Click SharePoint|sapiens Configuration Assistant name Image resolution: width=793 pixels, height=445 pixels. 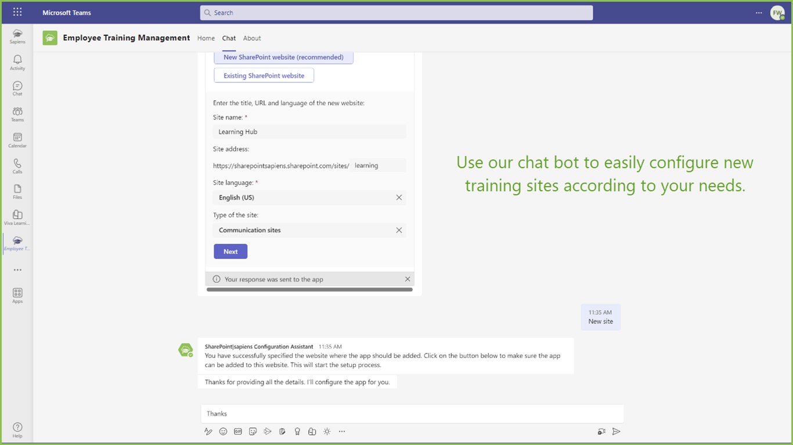tap(259, 346)
